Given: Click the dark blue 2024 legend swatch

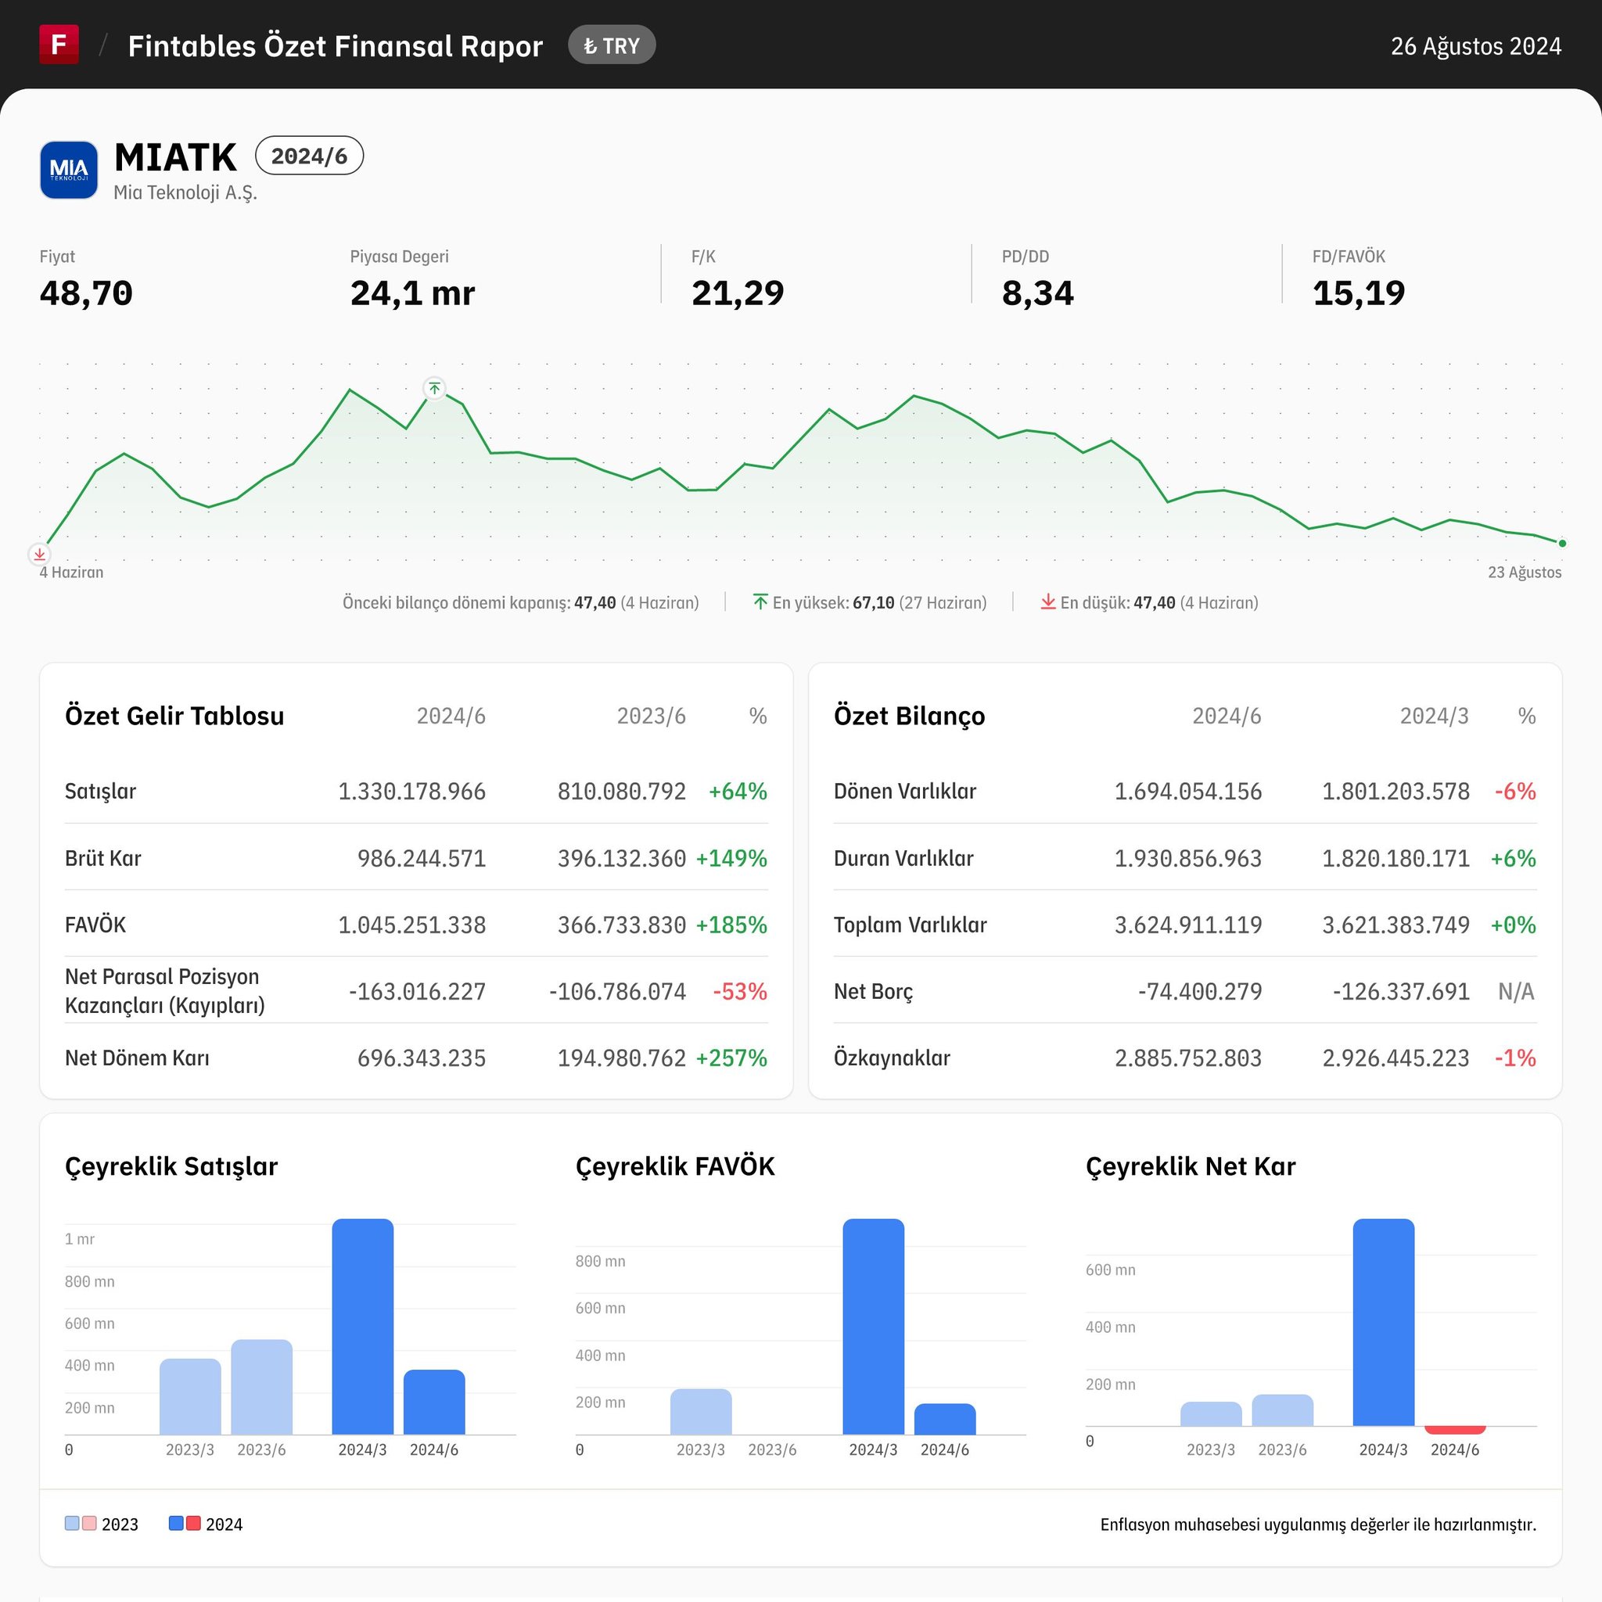Looking at the screenshot, I should [x=176, y=1523].
